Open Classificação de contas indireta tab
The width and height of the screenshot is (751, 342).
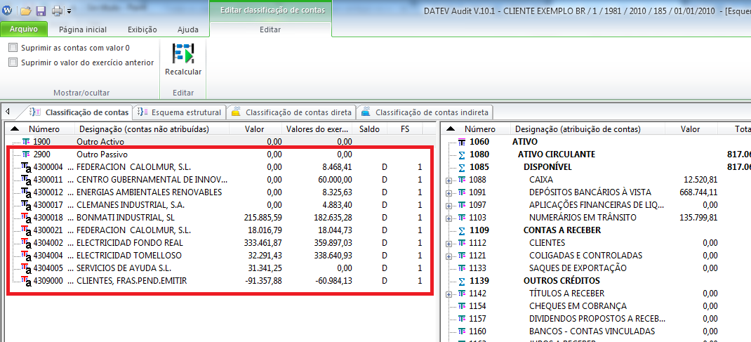coord(425,112)
